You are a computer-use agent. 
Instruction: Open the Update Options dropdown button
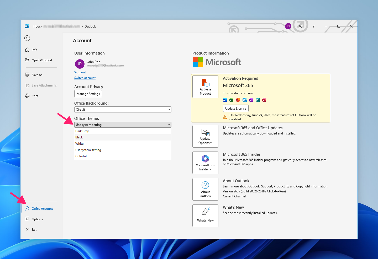[x=205, y=136]
